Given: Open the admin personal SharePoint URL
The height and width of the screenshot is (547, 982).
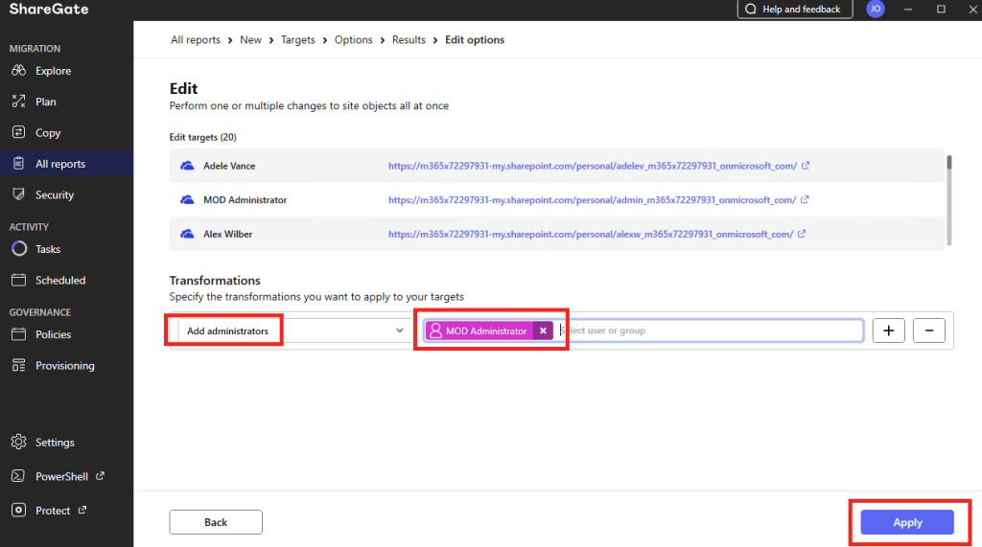Looking at the screenshot, I should tap(592, 199).
